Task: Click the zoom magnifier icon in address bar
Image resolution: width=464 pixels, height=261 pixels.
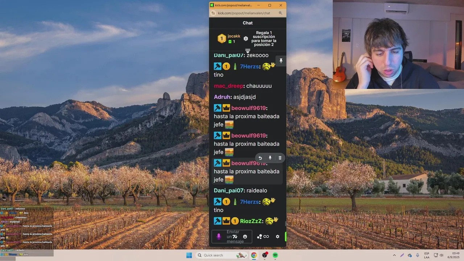Action: pyautogui.click(x=280, y=13)
